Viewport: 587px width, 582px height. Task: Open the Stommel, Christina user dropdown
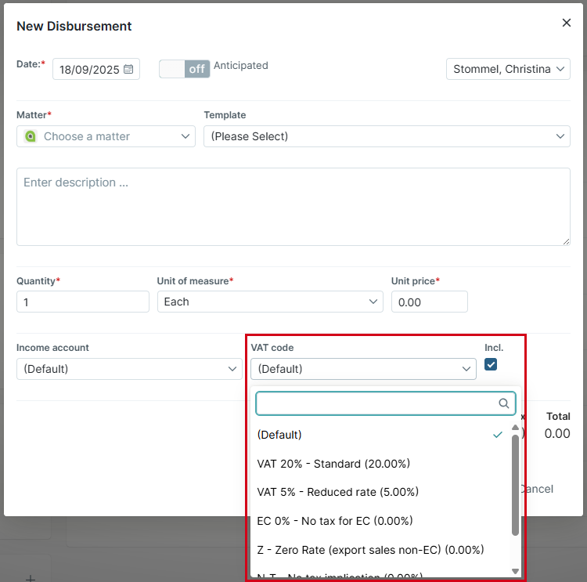[x=508, y=69]
